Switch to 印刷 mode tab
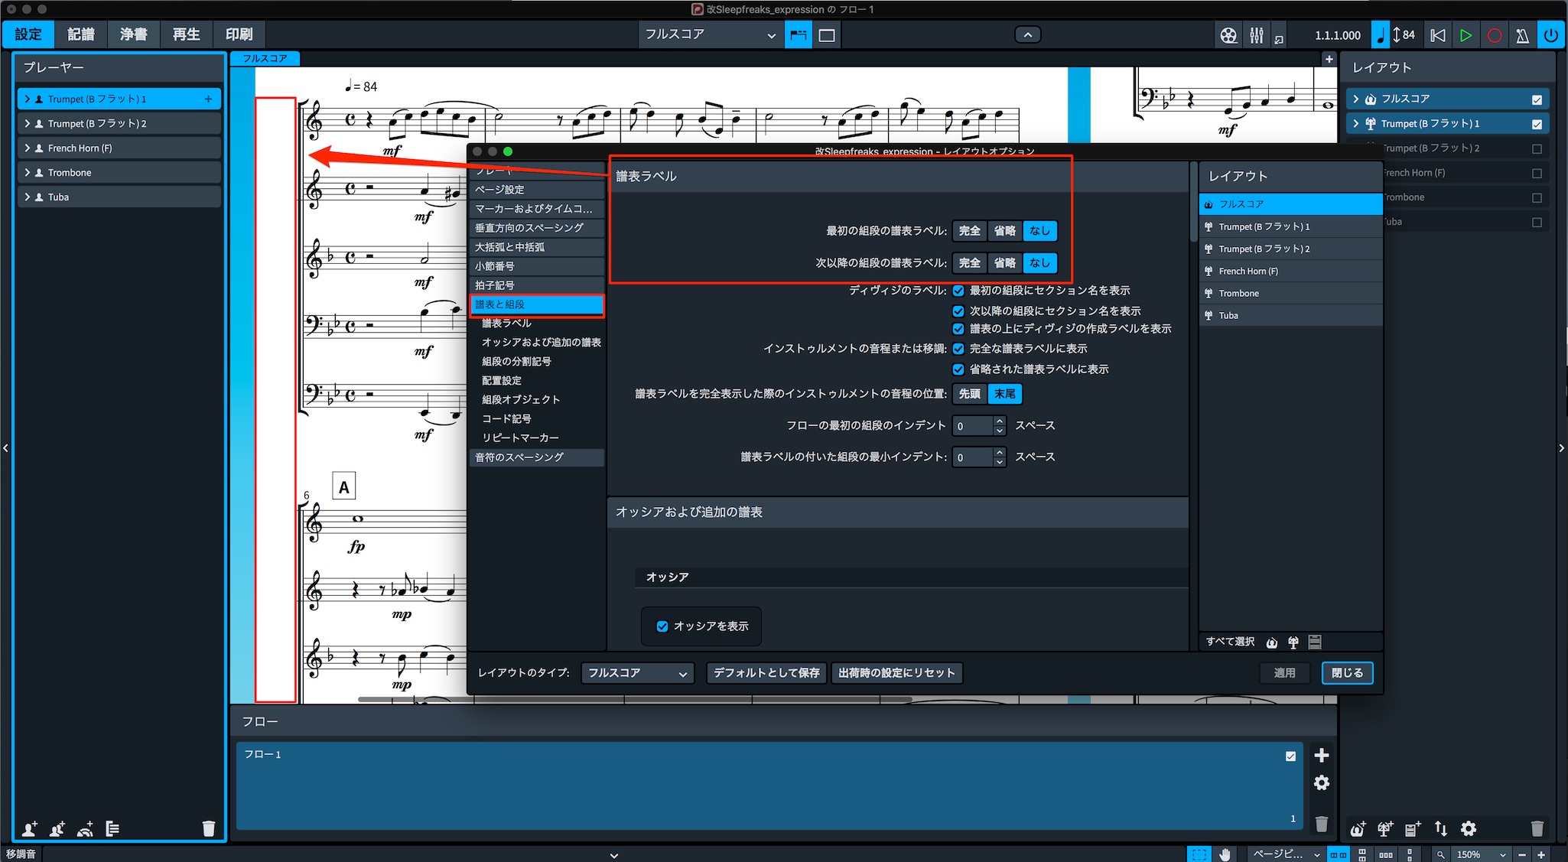 coord(239,34)
